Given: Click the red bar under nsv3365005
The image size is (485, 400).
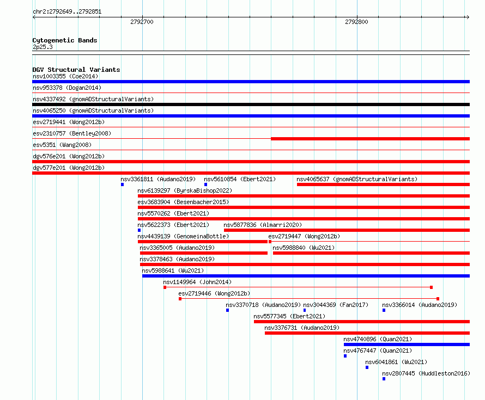Looking at the screenshot, I should [x=204, y=253].
